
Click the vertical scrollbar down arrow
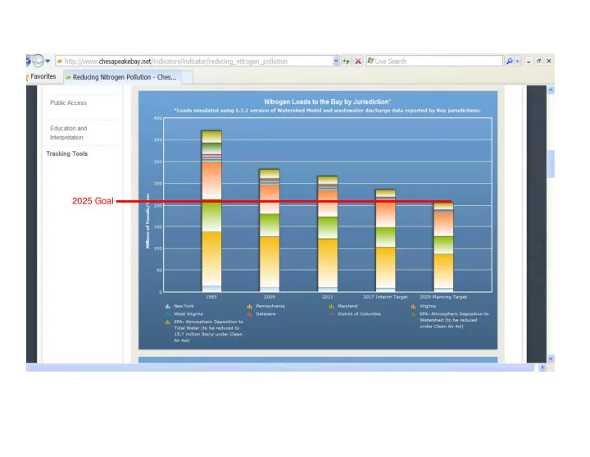coord(551,359)
